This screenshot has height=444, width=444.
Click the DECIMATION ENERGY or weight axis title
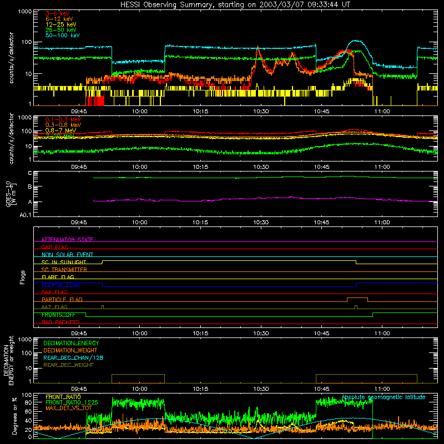pos(8,361)
